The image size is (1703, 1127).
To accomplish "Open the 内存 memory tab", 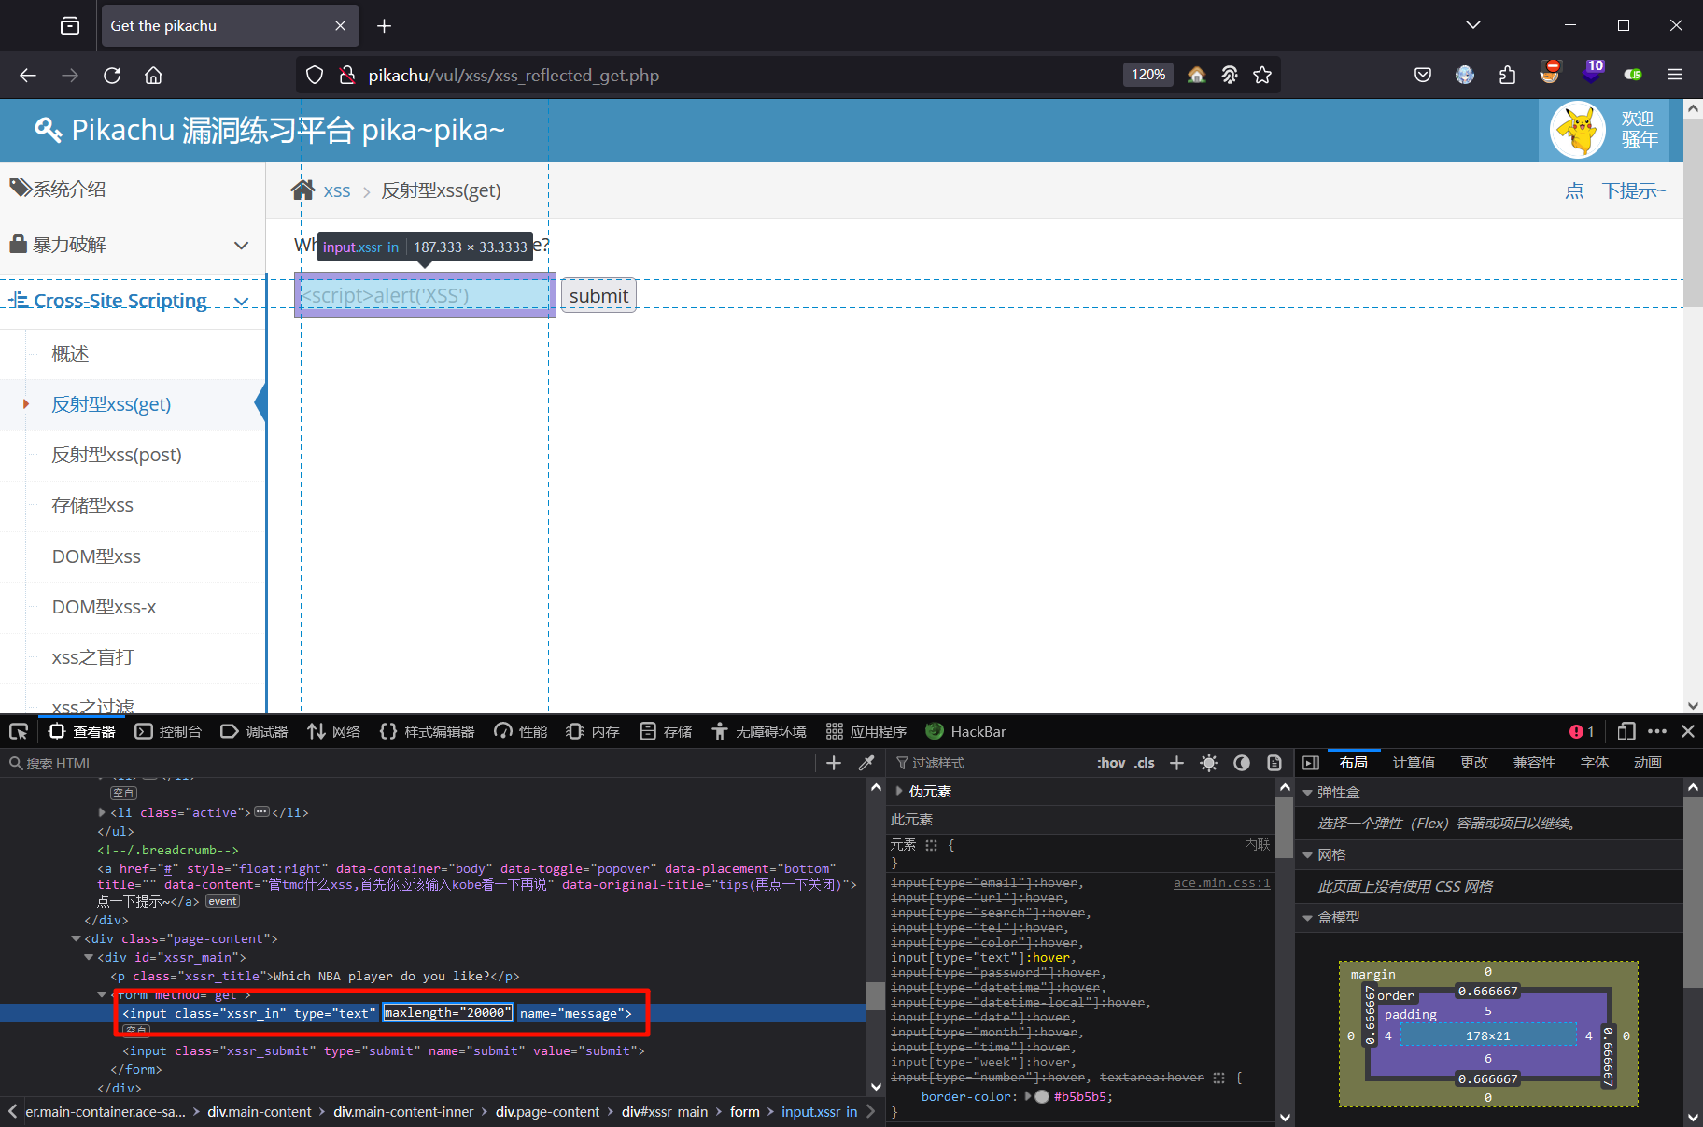I will [x=593, y=731].
